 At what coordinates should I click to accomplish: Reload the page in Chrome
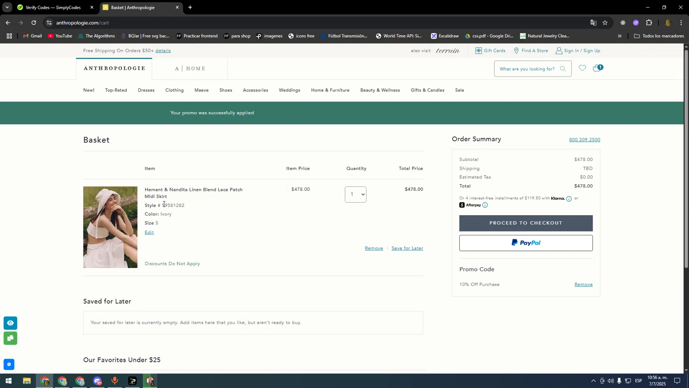[x=34, y=23]
